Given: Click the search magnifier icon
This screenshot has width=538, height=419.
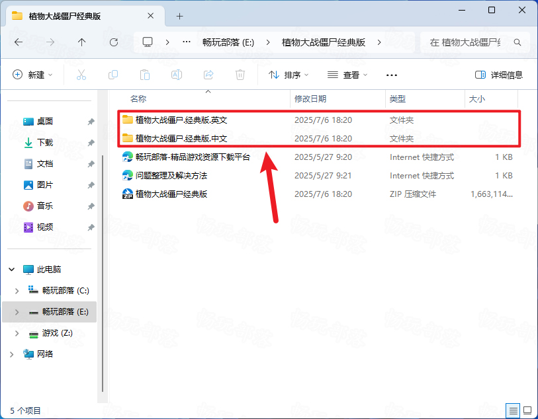Looking at the screenshot, I should click(517, 42).
